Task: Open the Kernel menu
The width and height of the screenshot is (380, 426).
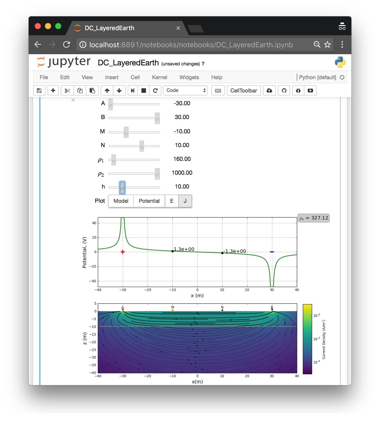Action: 159,77
